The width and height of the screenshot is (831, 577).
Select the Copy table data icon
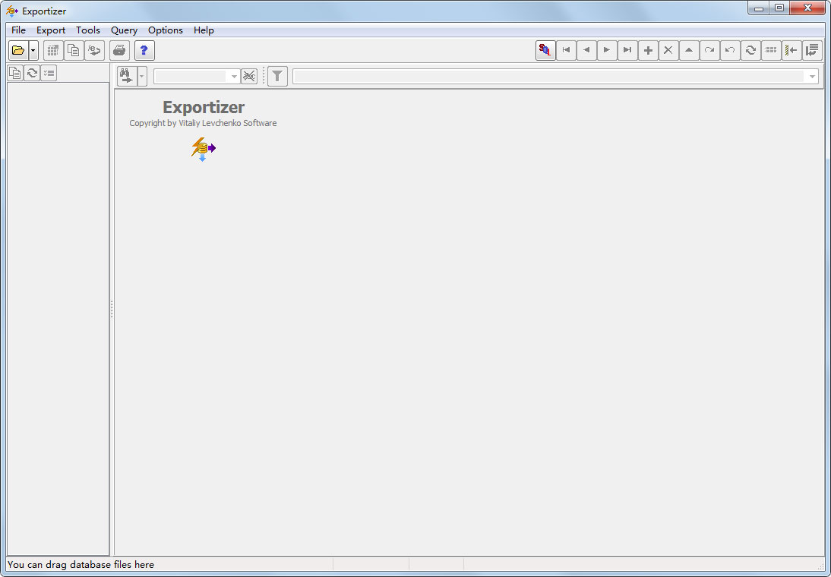click(x=74, y=50)
